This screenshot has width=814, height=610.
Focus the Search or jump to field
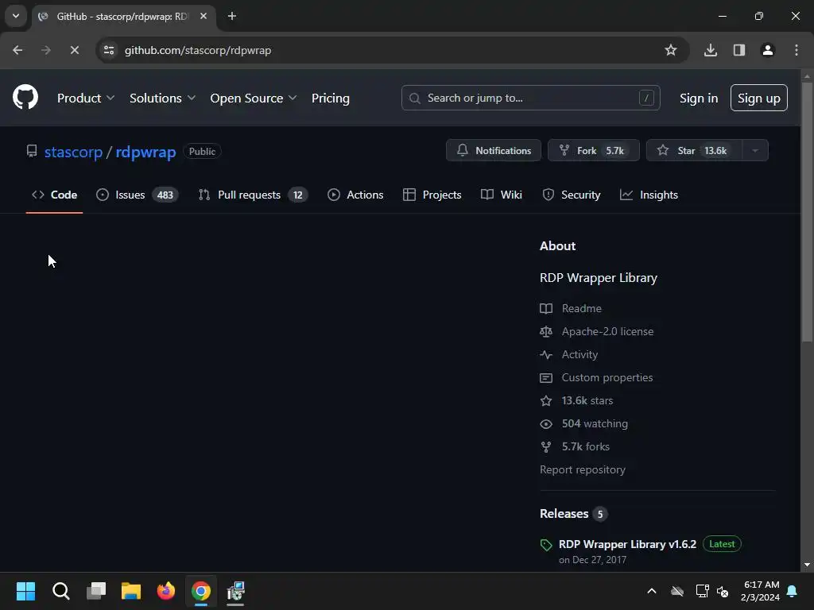tap(530, 98)
